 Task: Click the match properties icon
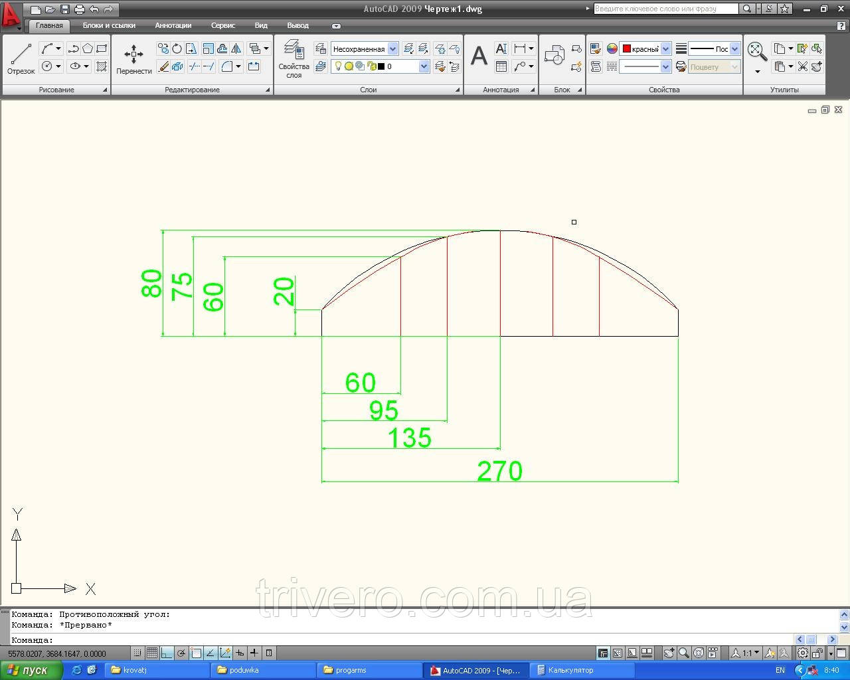pyautogui.click(x=596, y=48)
